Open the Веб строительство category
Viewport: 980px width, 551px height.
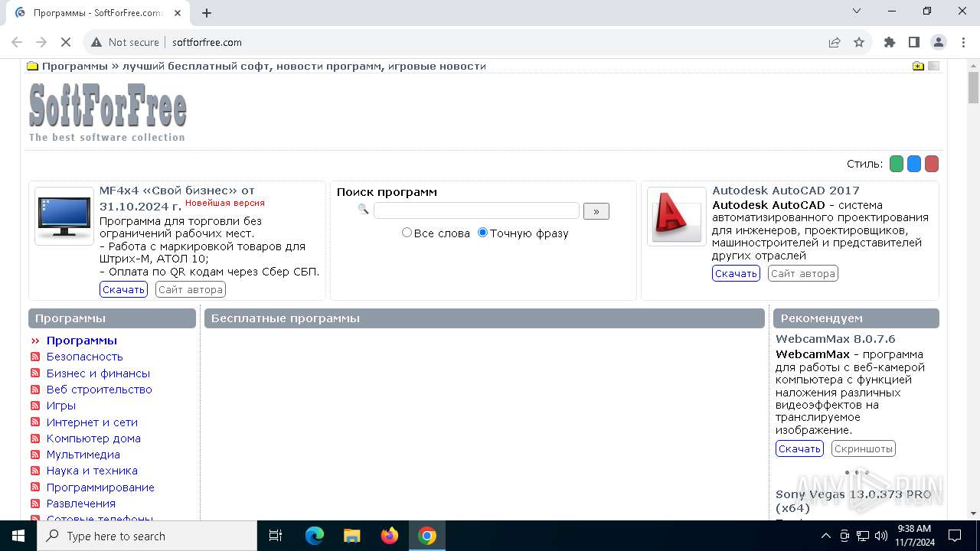point(100,390)
